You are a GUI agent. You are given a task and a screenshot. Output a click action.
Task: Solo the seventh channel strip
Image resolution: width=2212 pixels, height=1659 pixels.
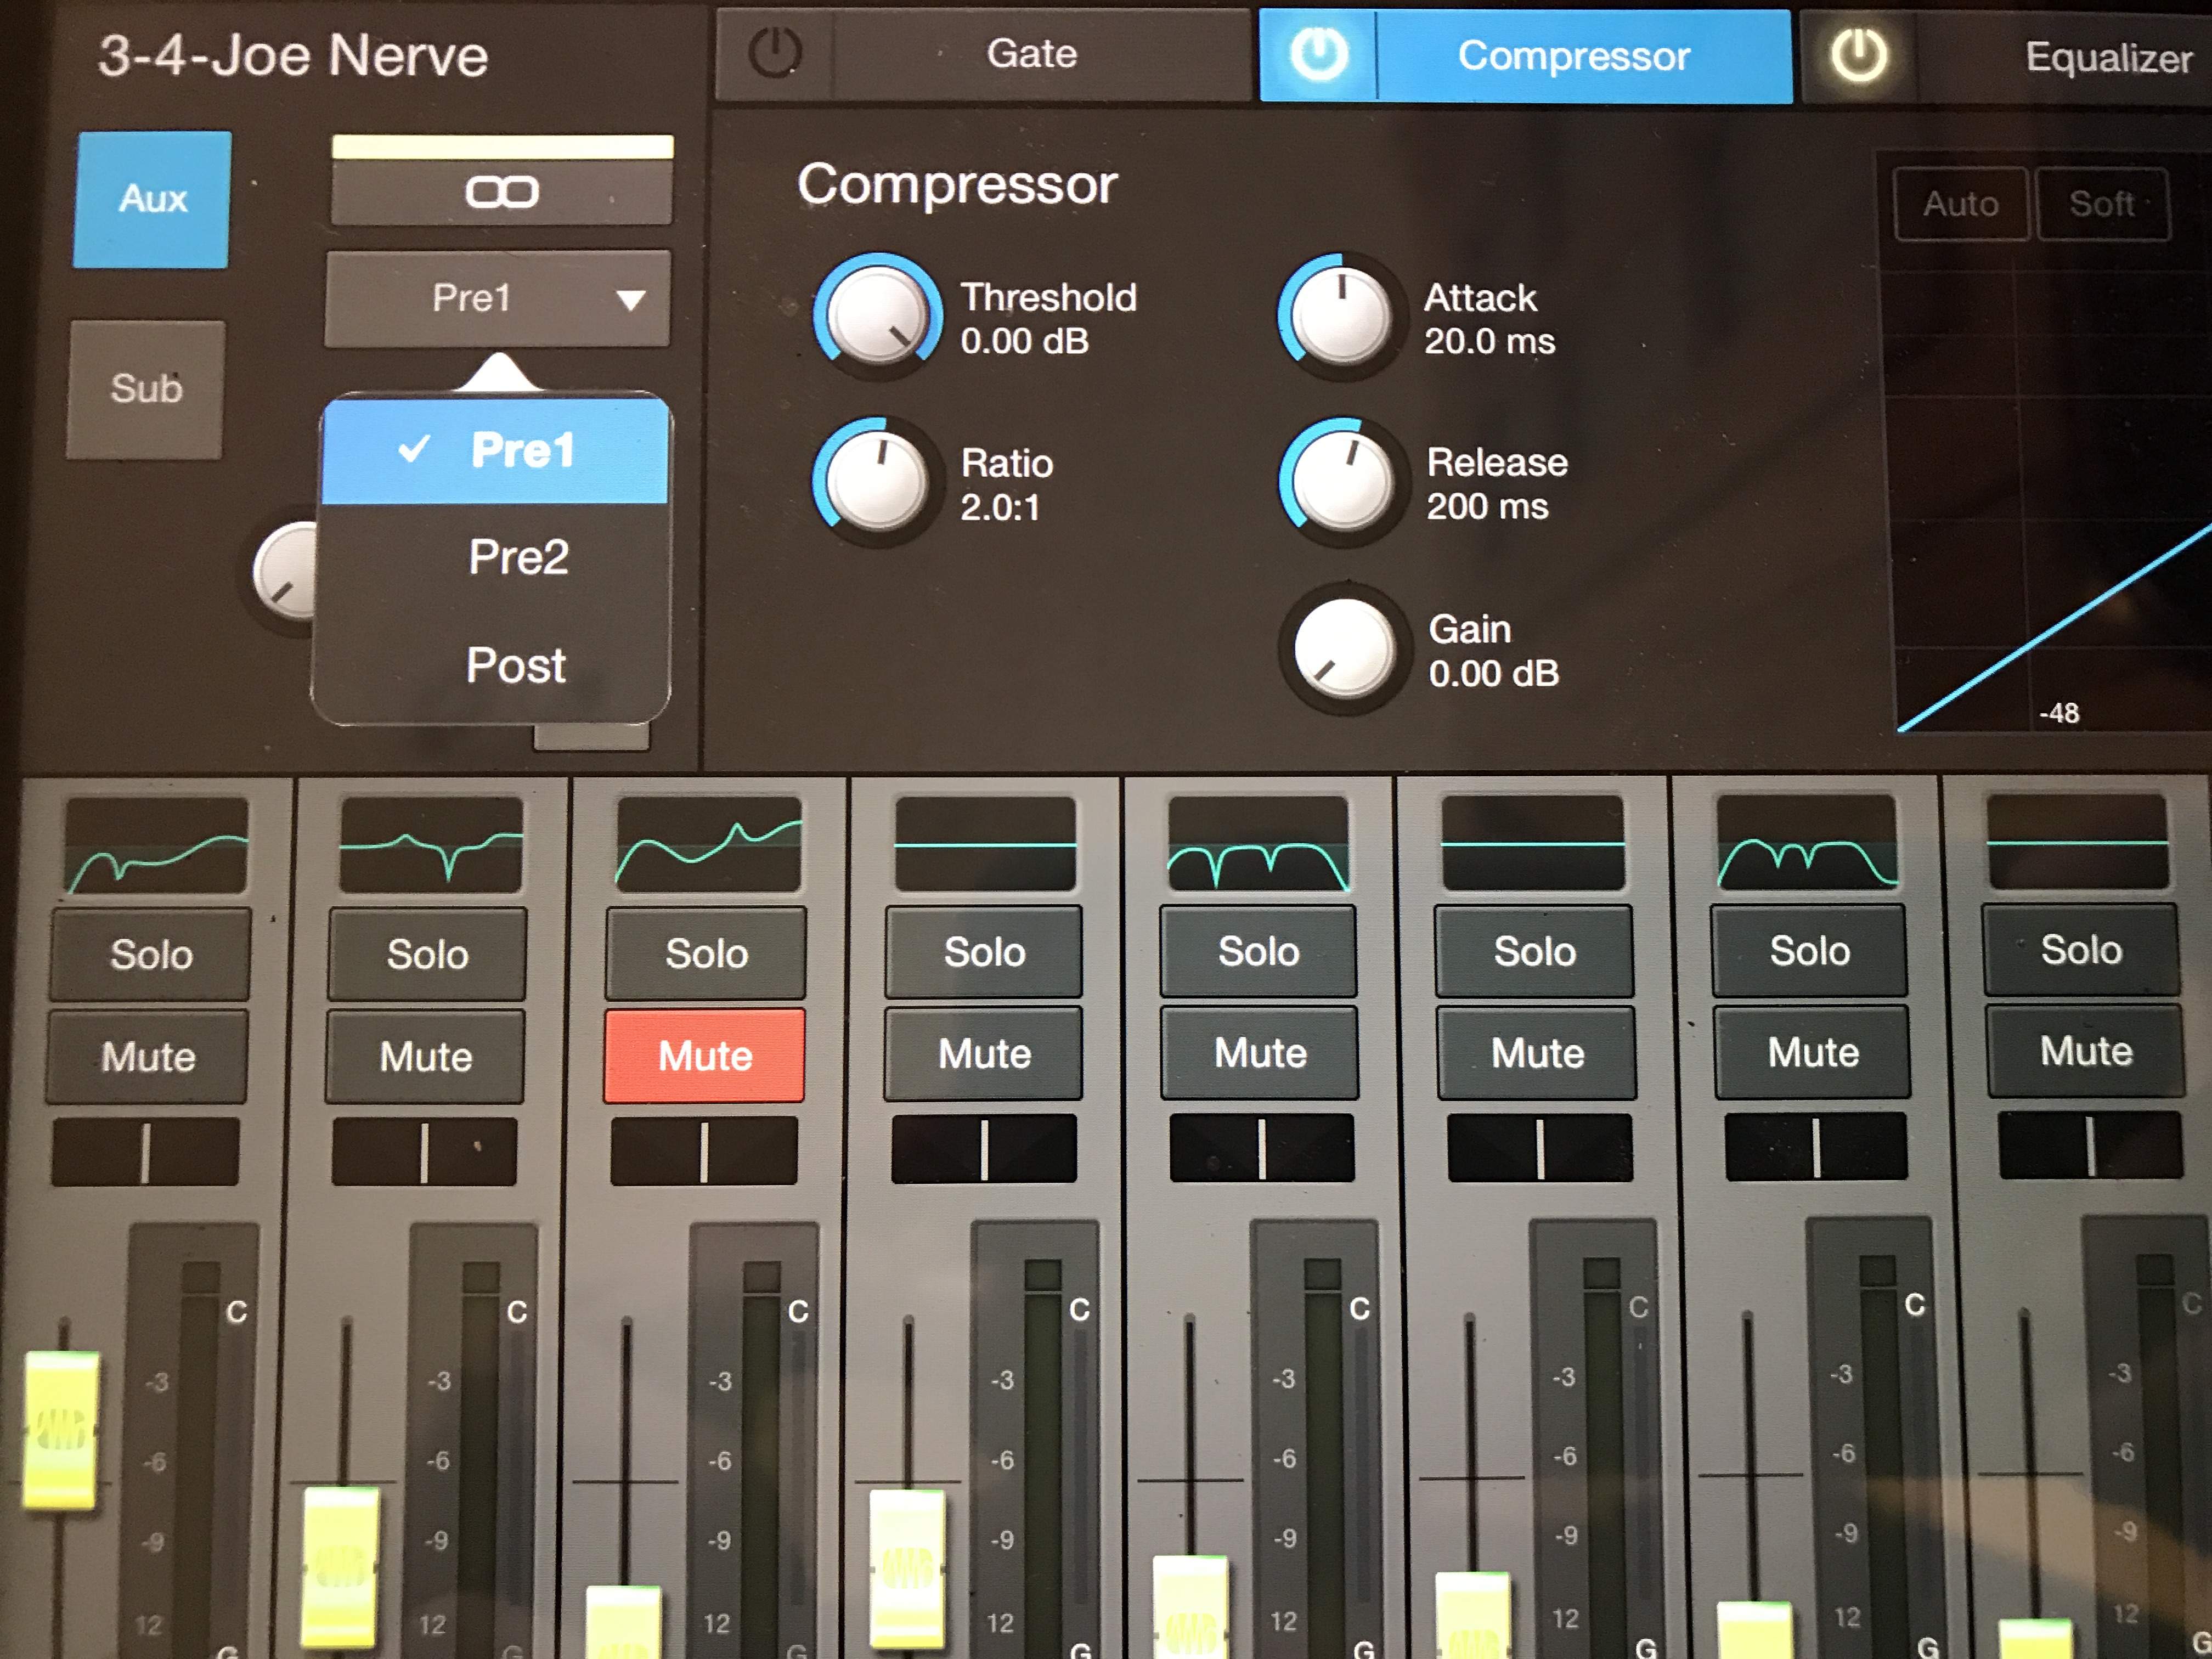[x=1809, y=950]
